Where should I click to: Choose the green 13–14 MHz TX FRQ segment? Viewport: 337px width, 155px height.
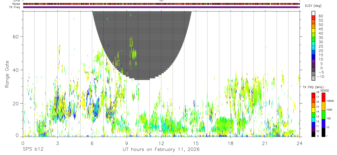pyautogui.click(x=313, y=115)
